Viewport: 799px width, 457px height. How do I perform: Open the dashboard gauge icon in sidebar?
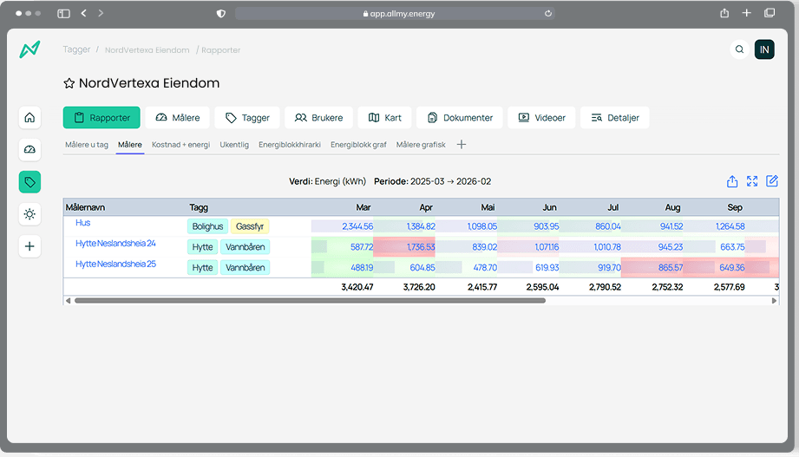(x=29, y=150)
